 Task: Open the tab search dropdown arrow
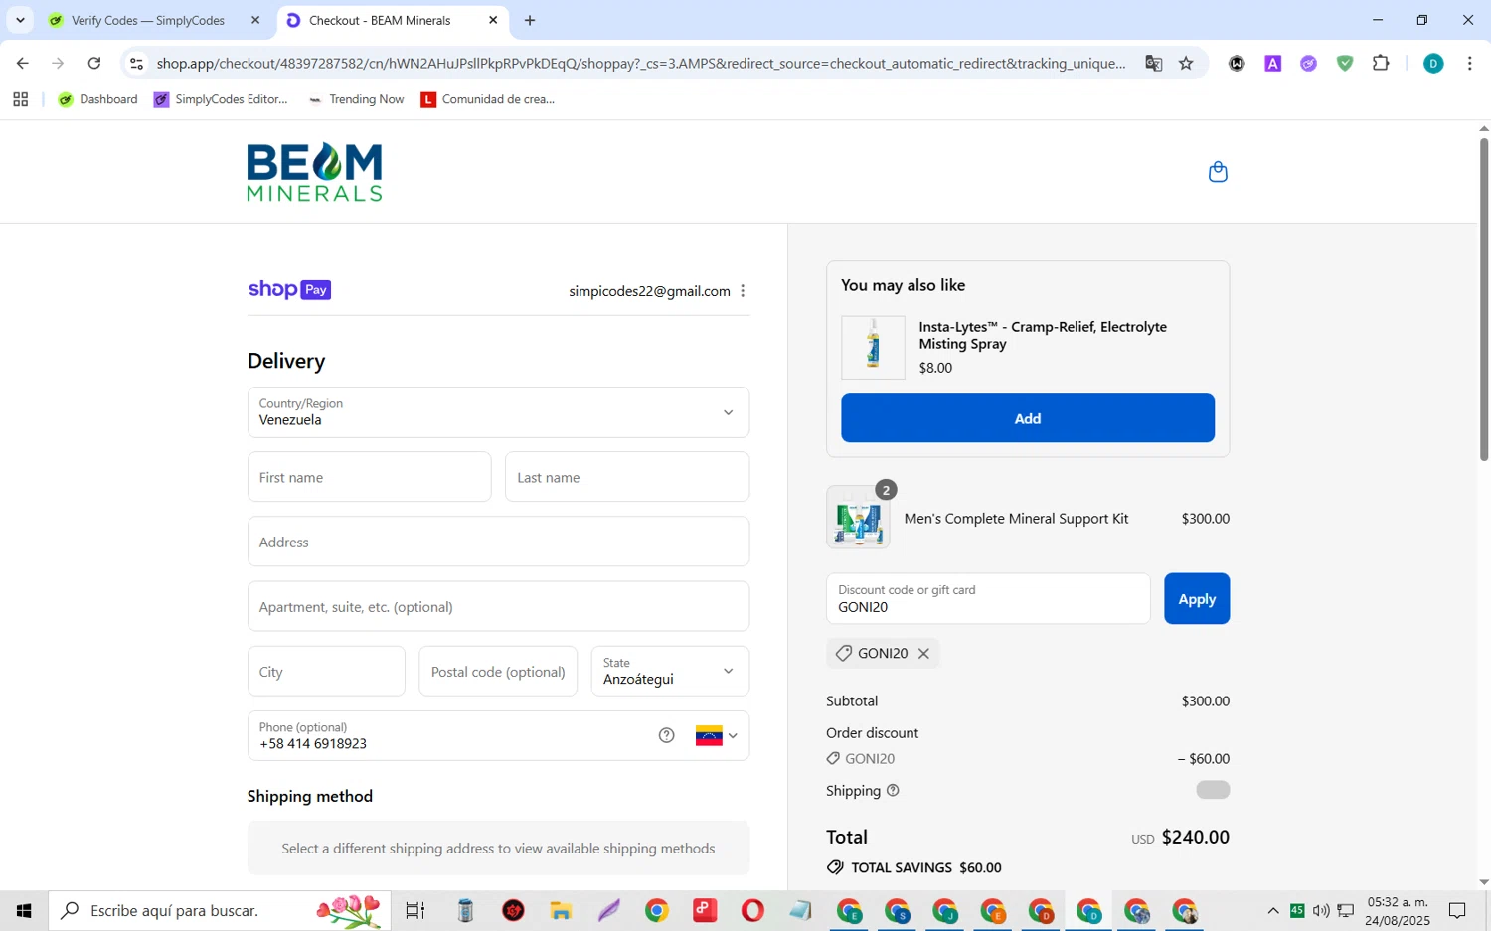[20, 20]
